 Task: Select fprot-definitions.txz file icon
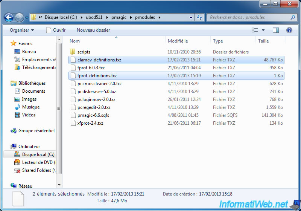tap(73, 75)
